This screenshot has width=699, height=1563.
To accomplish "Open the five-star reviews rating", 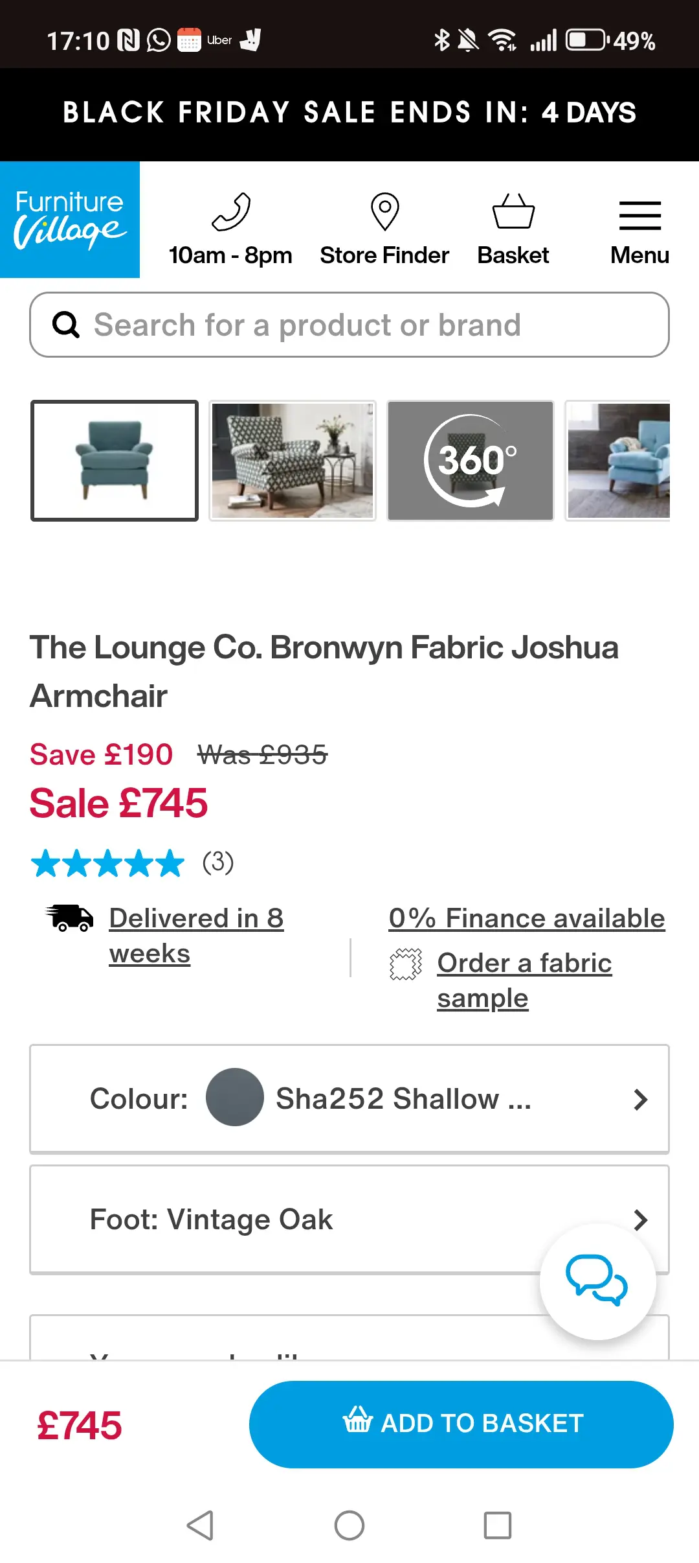I will [x=108, y=863].
